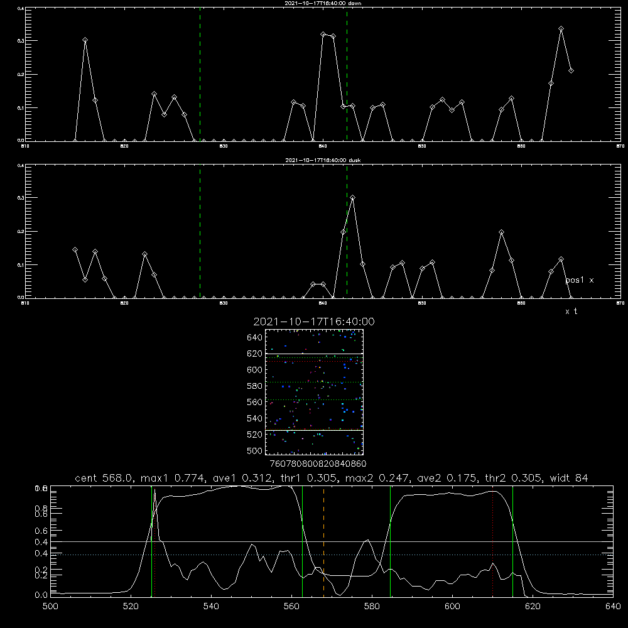Click the first peak diamond near 816 in the dawn plot
The width and height of the screenshot is (628, 628).
85,40
